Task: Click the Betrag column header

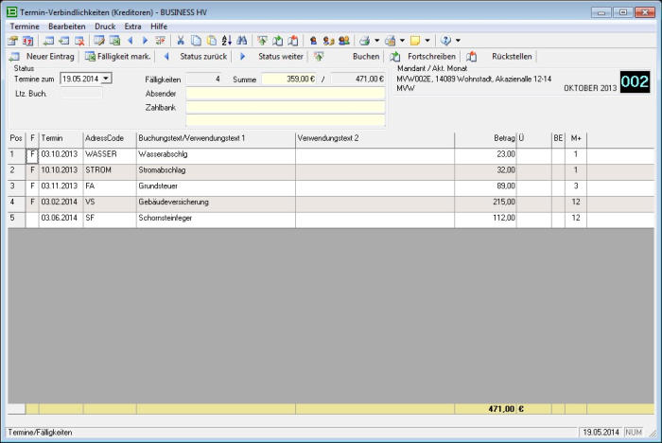Action: pos(485,138)
